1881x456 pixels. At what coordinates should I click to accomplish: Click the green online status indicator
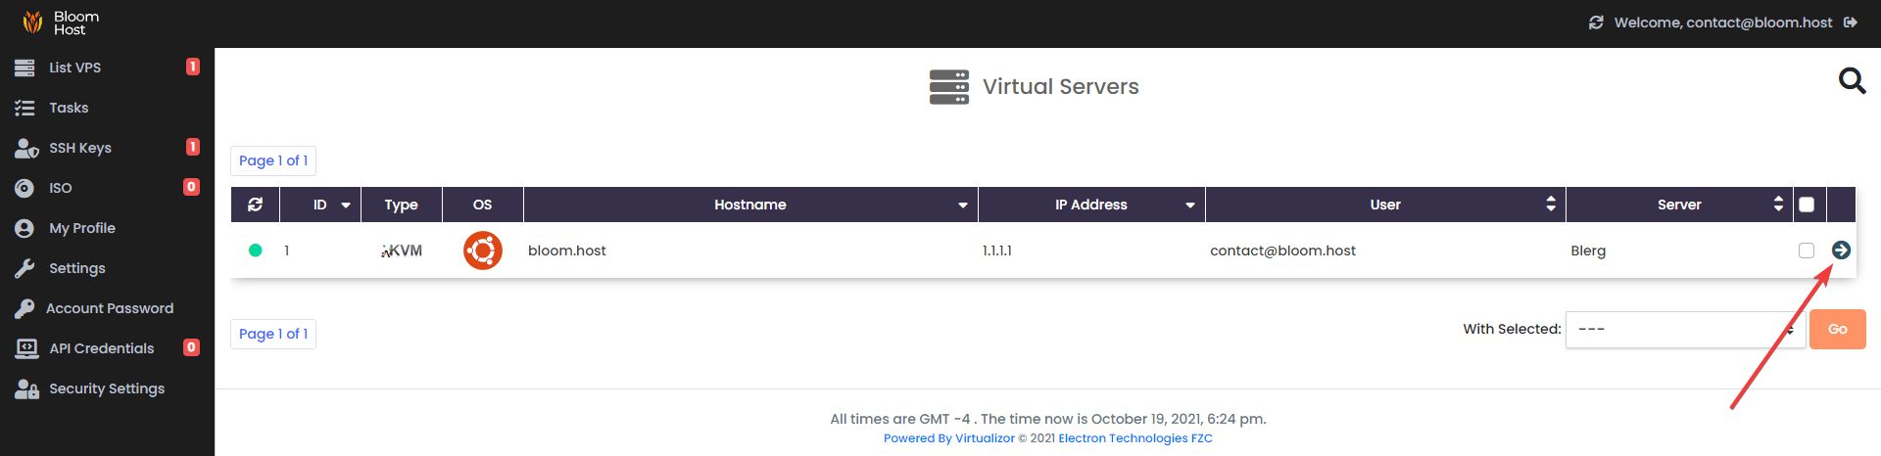(x=256, y=251)
